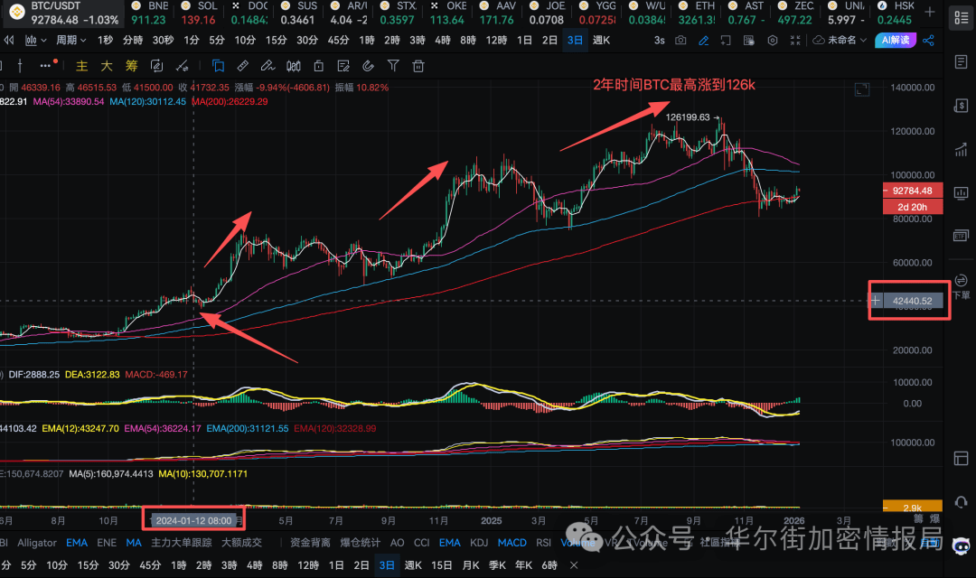Screen dimensions: 976x578
Task: Open the three-dots more tools menu
Action: (x=45, y=65)
